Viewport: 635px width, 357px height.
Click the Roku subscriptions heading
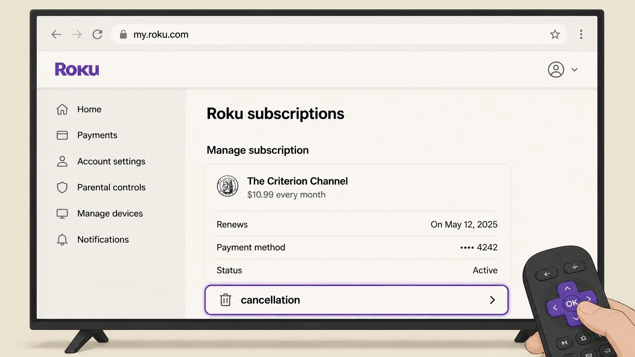click(275, 114)
